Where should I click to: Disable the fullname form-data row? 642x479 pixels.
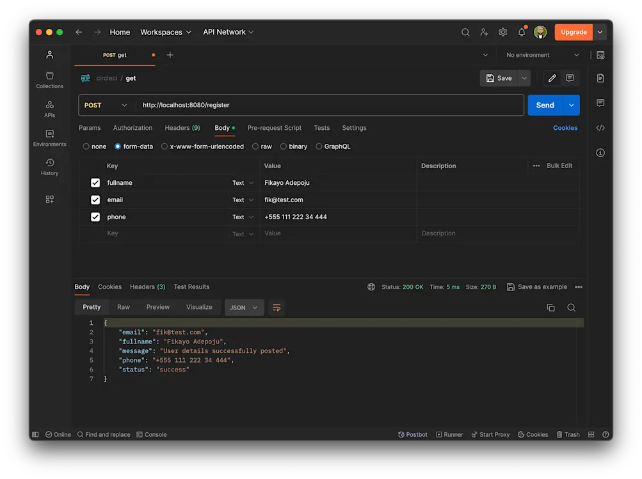95,182
